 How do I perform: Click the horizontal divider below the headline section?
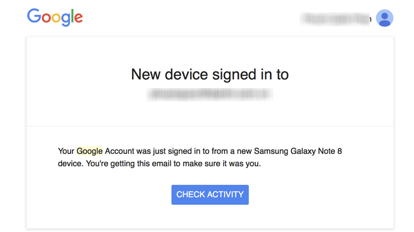(210, 126)
